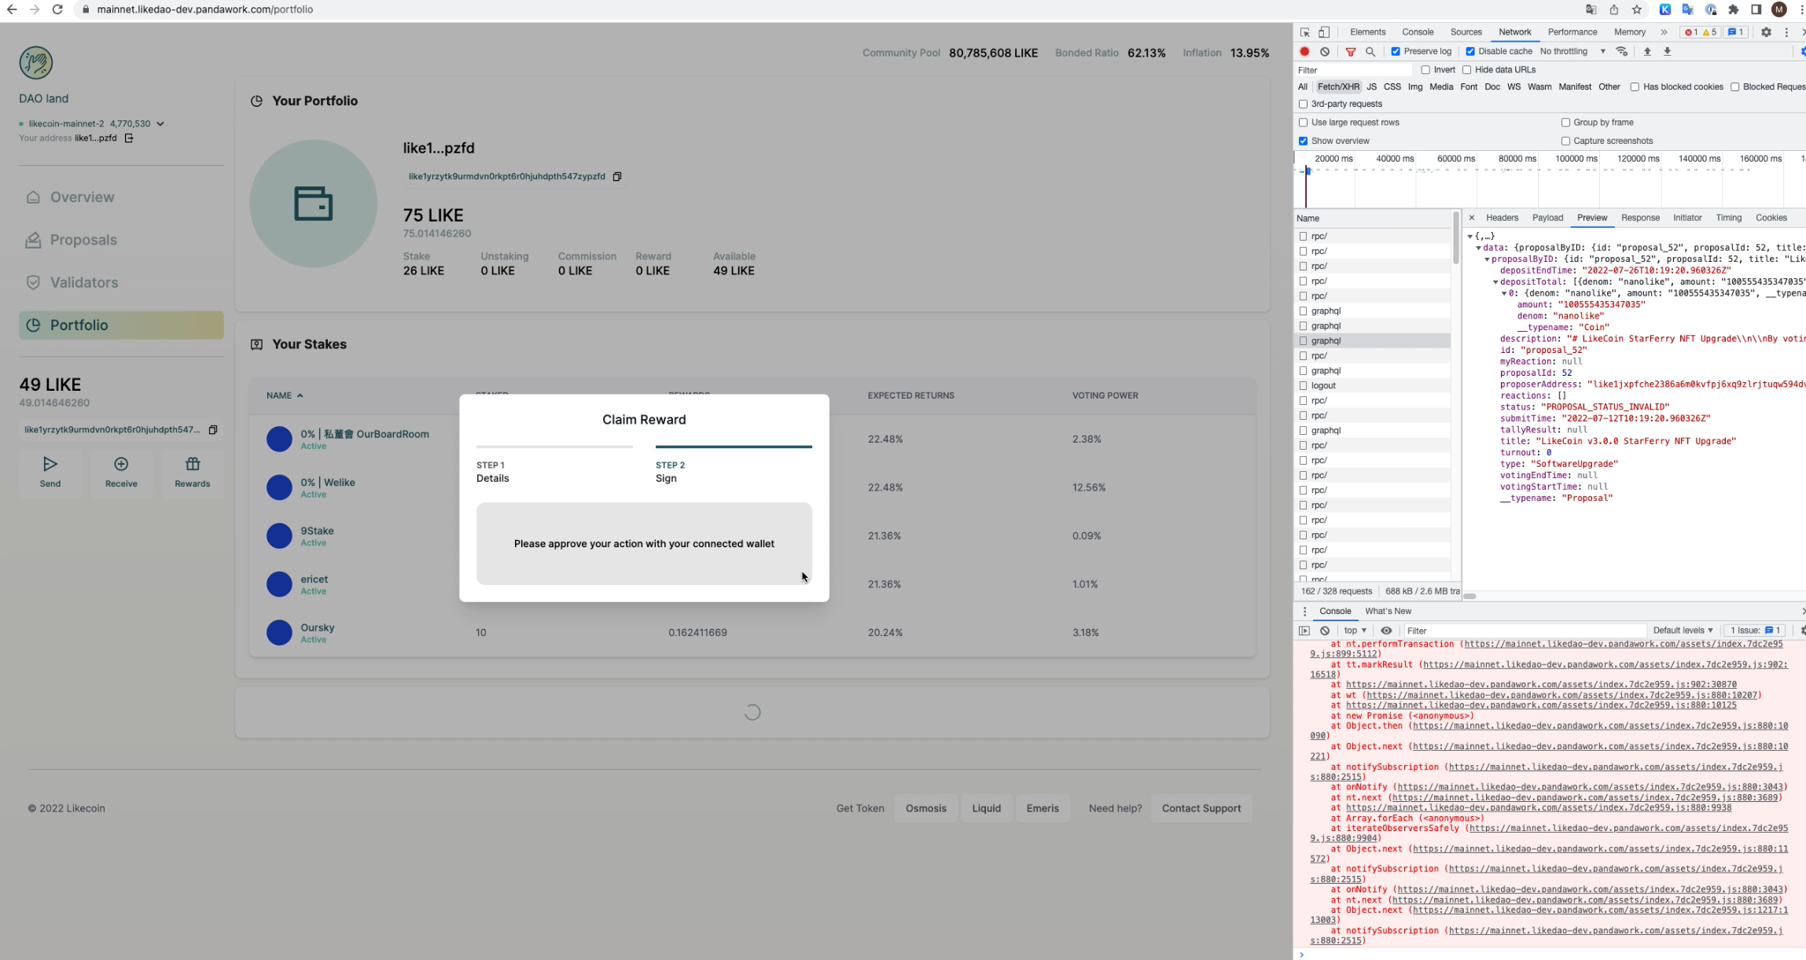
Task: Close the request details pane
Action: point(1472,218)
